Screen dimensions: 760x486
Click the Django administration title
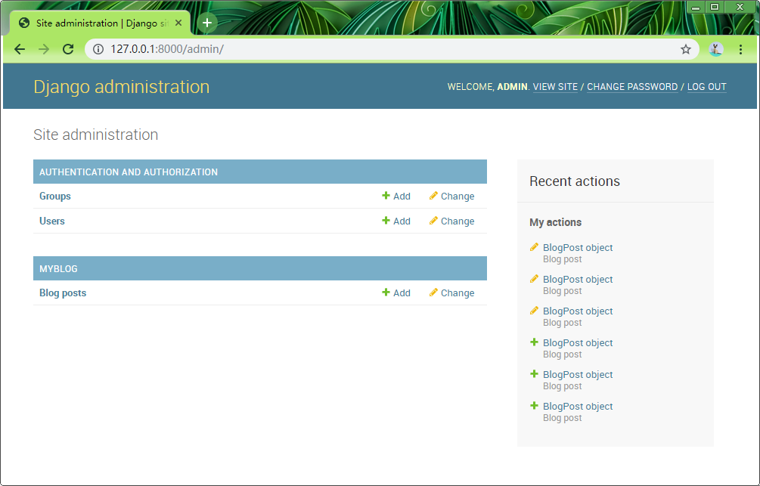coord(122,87)
